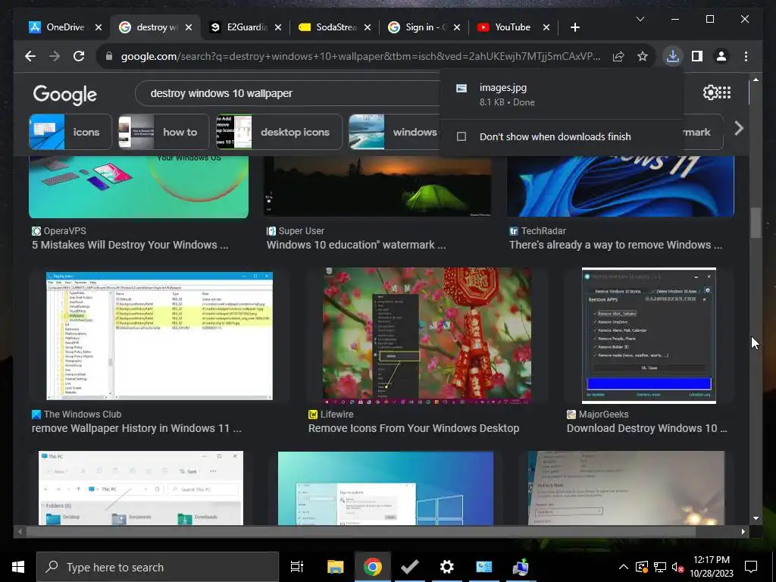
Task: Select the windows filter chip
Action: tap(394, 132)
